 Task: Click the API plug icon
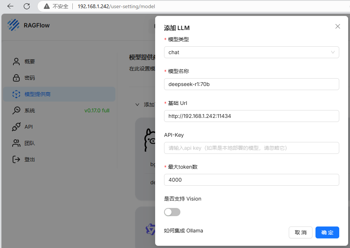[16, 127]
